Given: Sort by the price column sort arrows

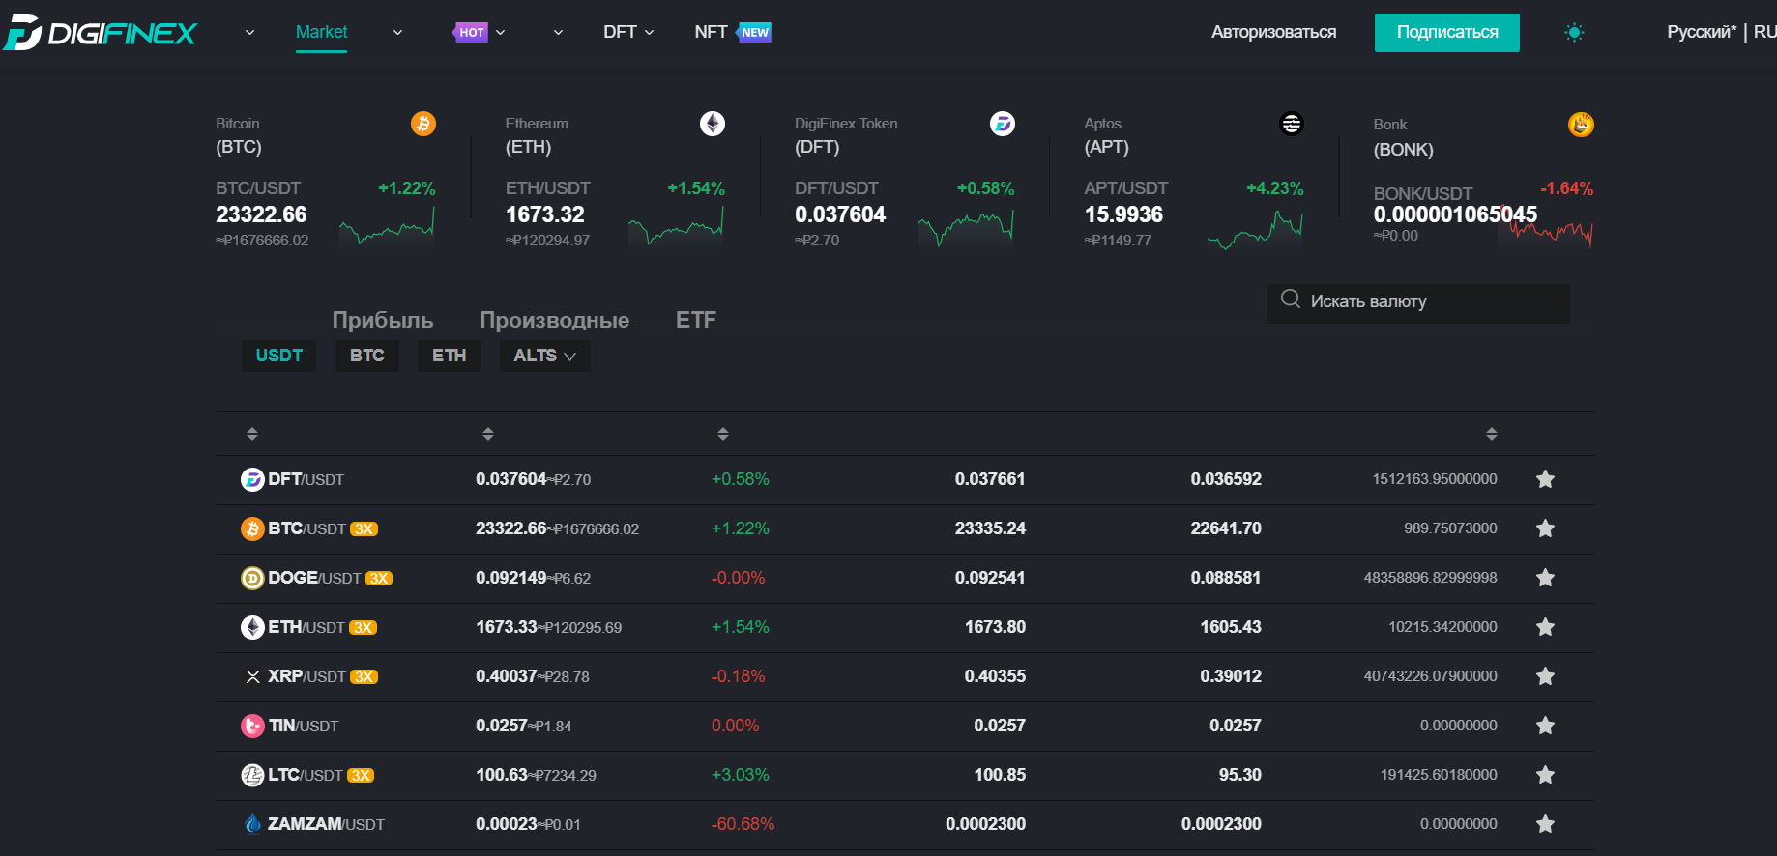Looking at the screenshot, I should pyautogui.click(x=488, y=434).
